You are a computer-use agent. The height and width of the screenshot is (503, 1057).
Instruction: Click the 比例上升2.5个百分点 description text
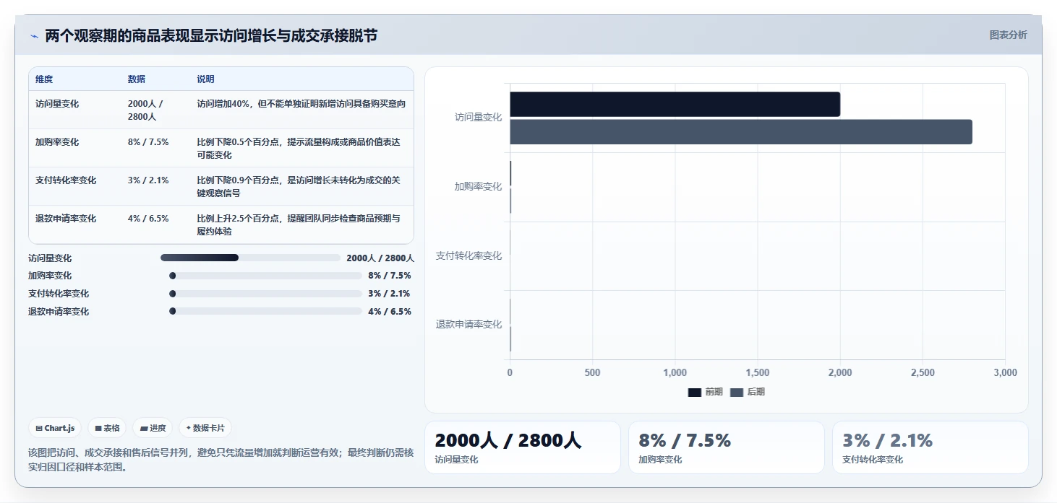tap(299, 225)
